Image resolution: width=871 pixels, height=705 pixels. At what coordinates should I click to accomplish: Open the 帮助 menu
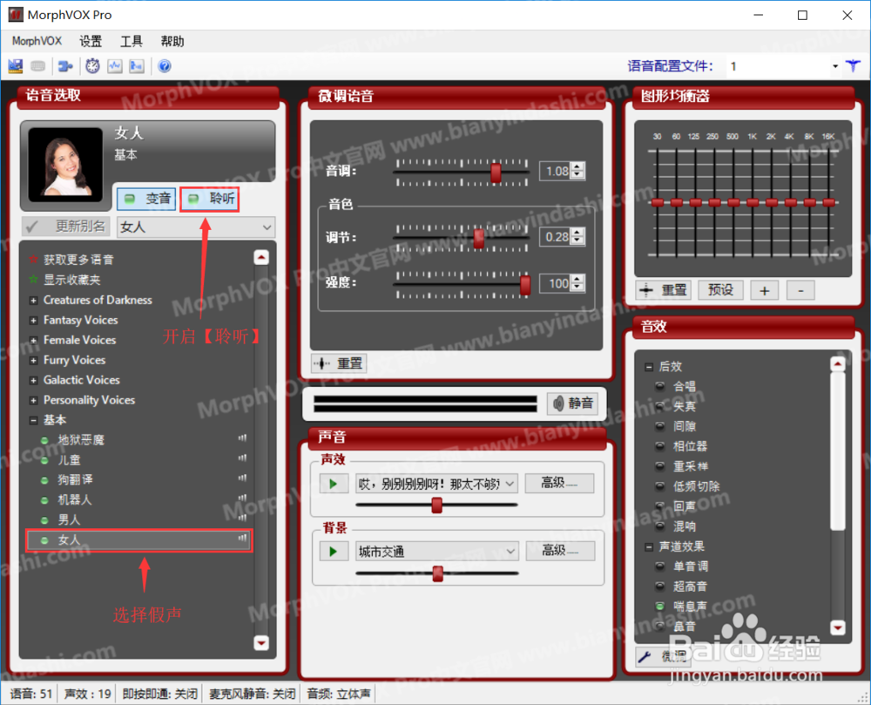pos(172,41)
